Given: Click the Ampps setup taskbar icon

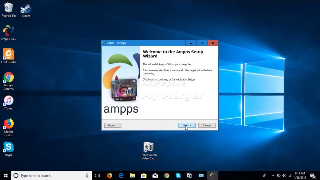Looking at the screenshot, I should [x=212, y=175].
